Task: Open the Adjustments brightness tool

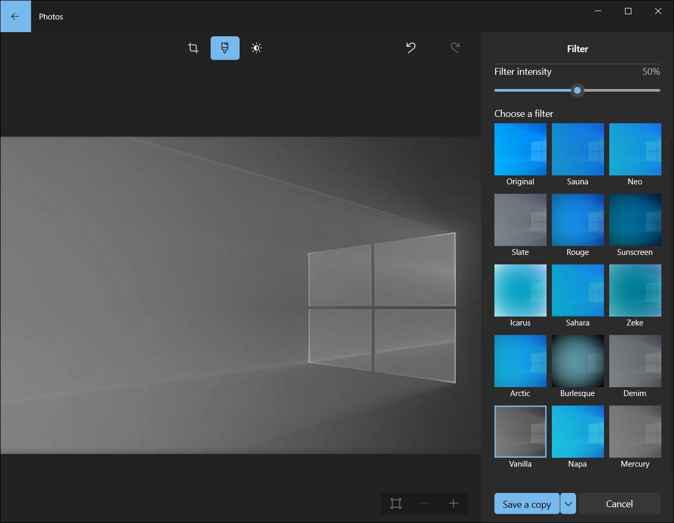Action: (256, 48)
